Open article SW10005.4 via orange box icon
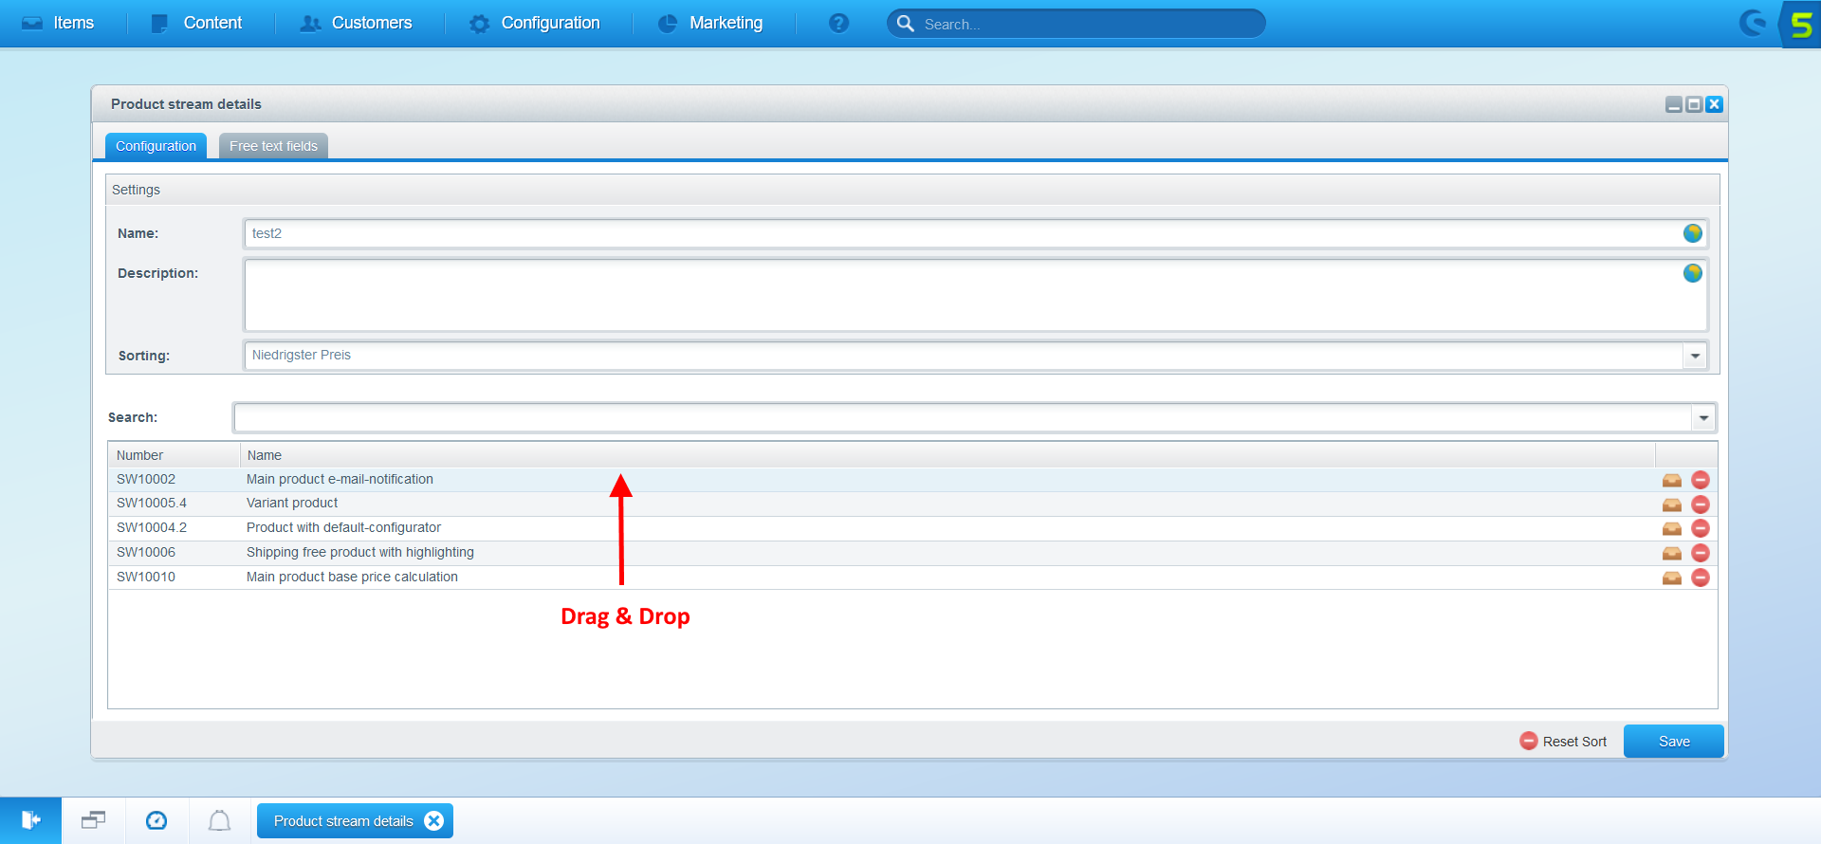The image size is (1821, 844). pyautogui.click(x=1671, y=505)
